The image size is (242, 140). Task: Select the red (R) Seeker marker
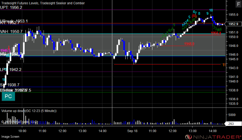[x=194, y=16]
